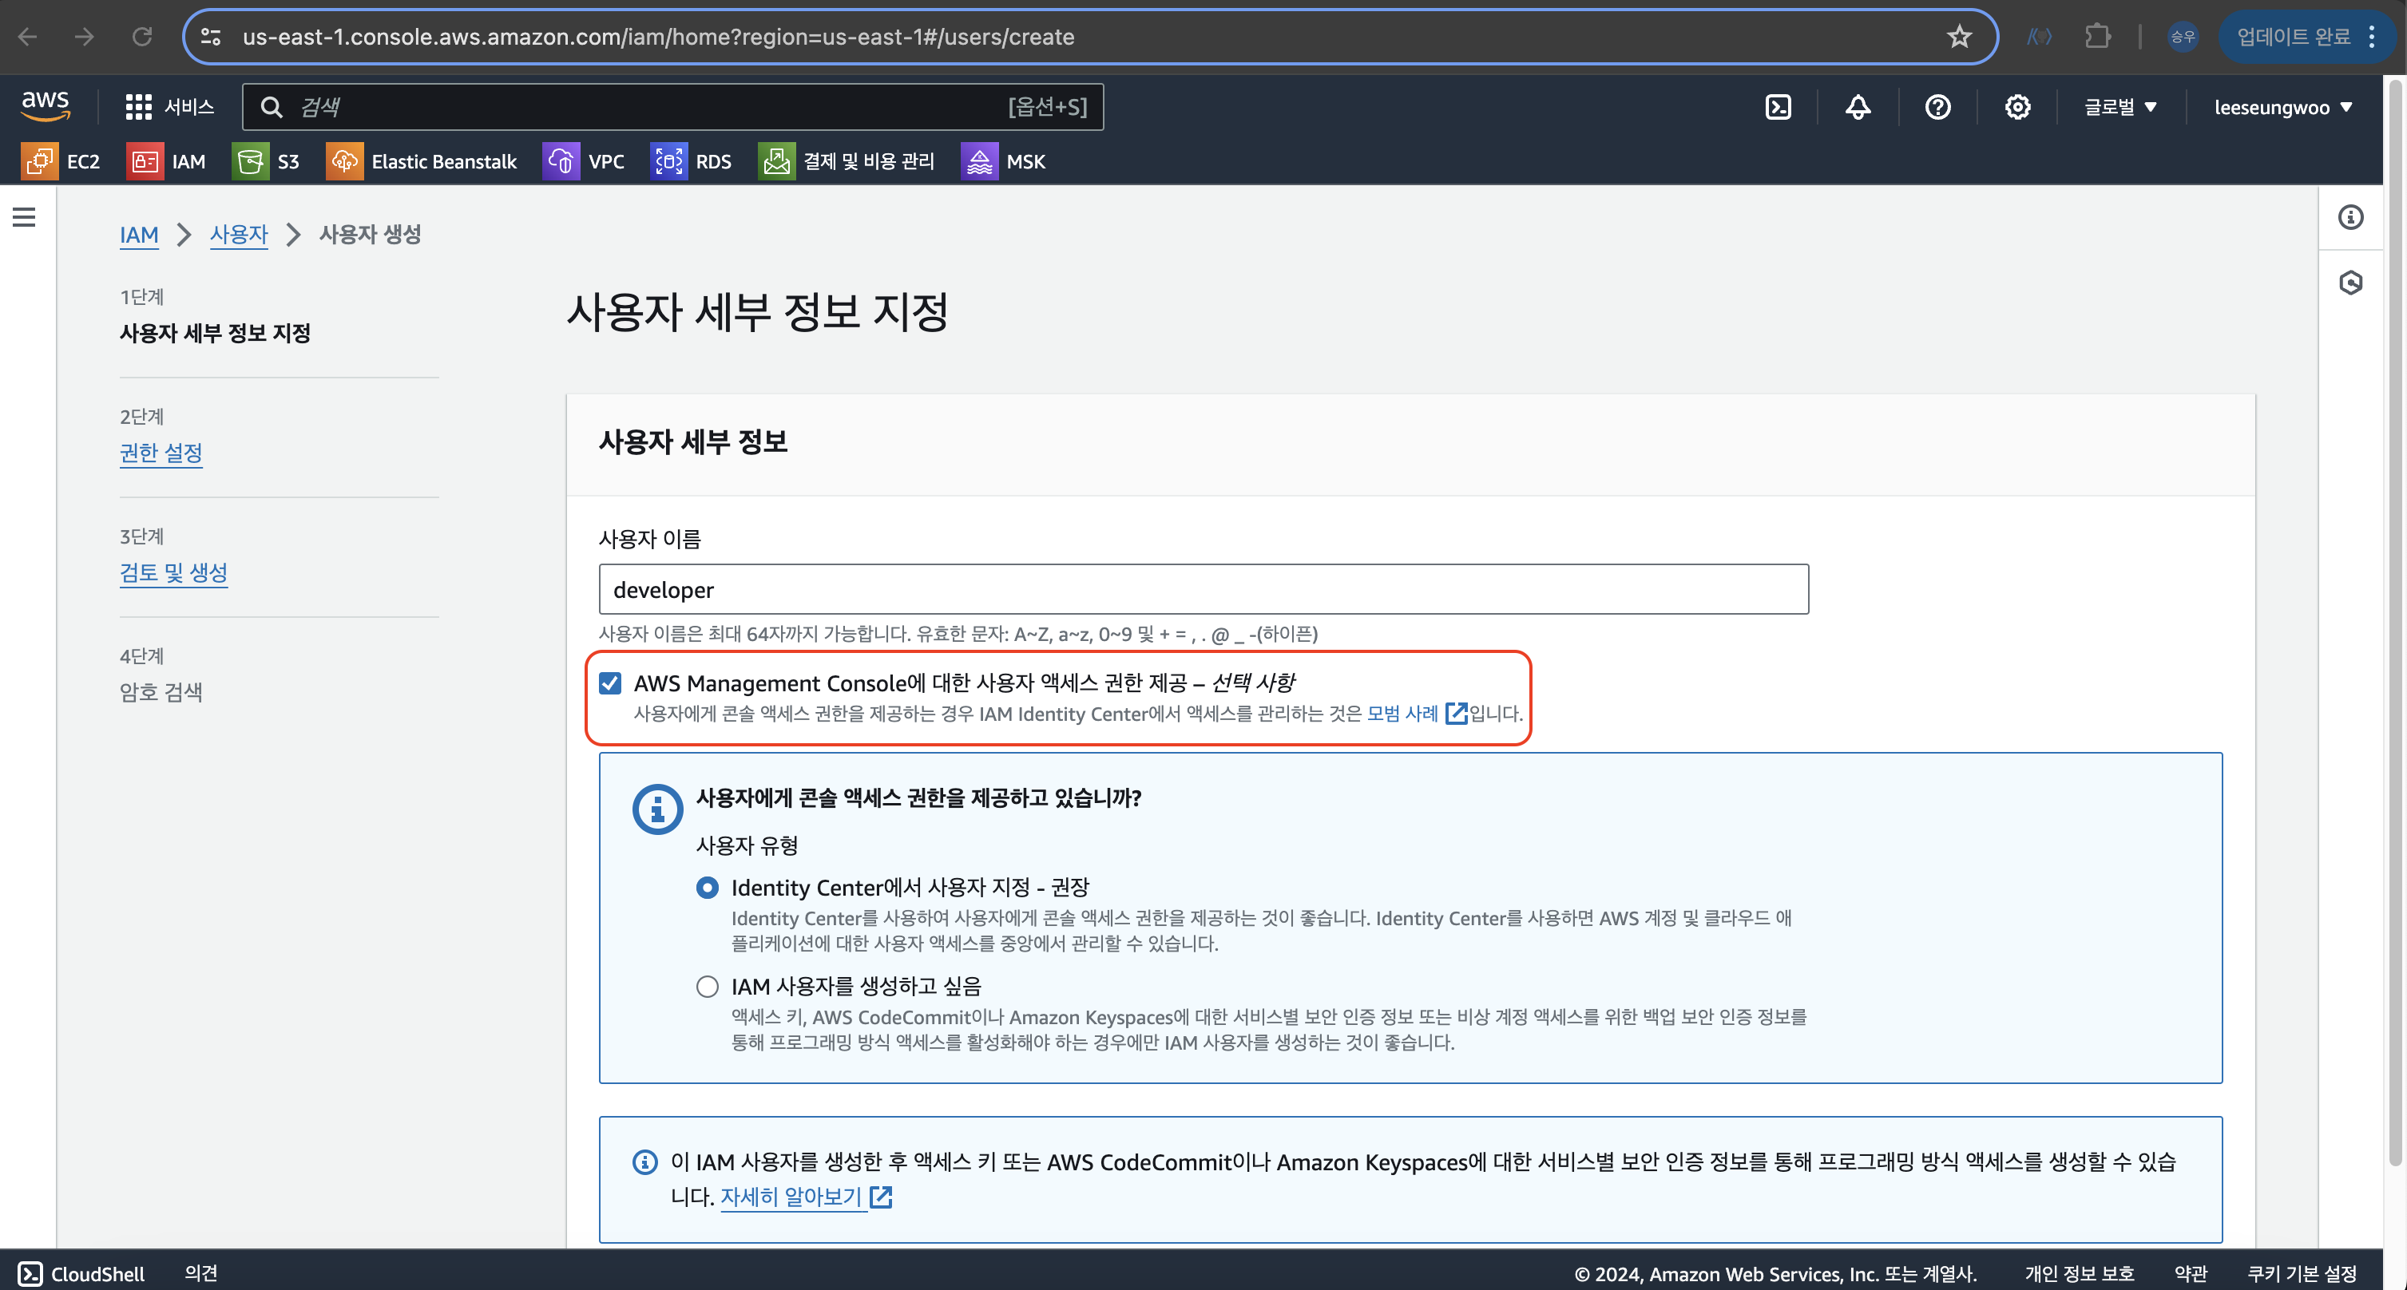Open the leeseungwoo account dropdown
2407x1290 pixels.
pos(2282,108)
